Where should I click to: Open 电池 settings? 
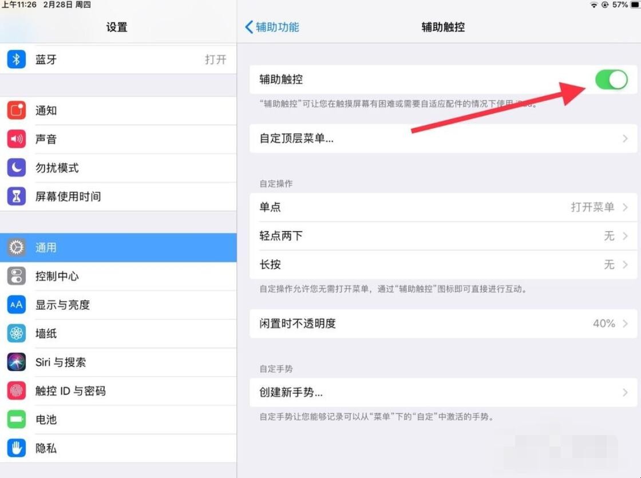point(118,420)
